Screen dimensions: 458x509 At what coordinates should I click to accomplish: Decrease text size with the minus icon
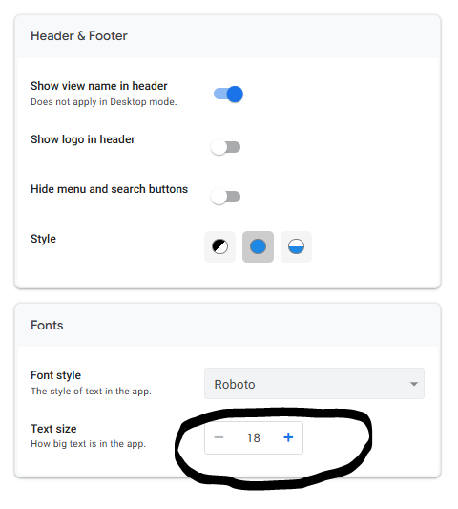(x=219, y=437)
